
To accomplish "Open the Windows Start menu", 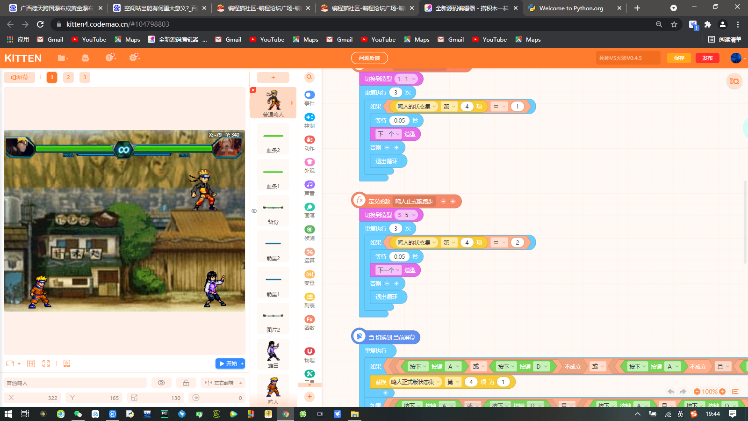I will tap(8, 414).
